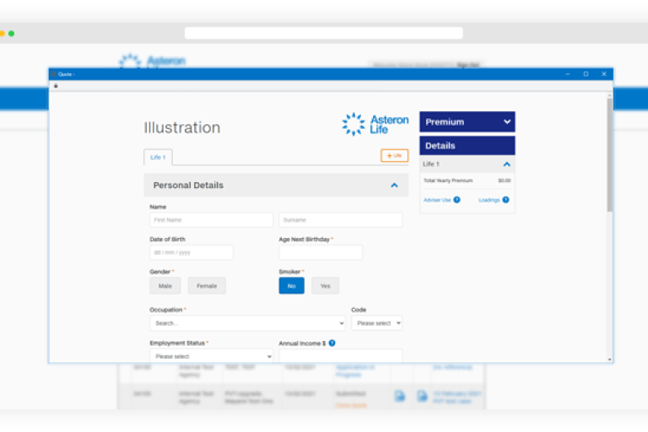Screen dimensions: 648x432
Task: Switch to the Life 1 tab
Action: (x=158, y=157)
